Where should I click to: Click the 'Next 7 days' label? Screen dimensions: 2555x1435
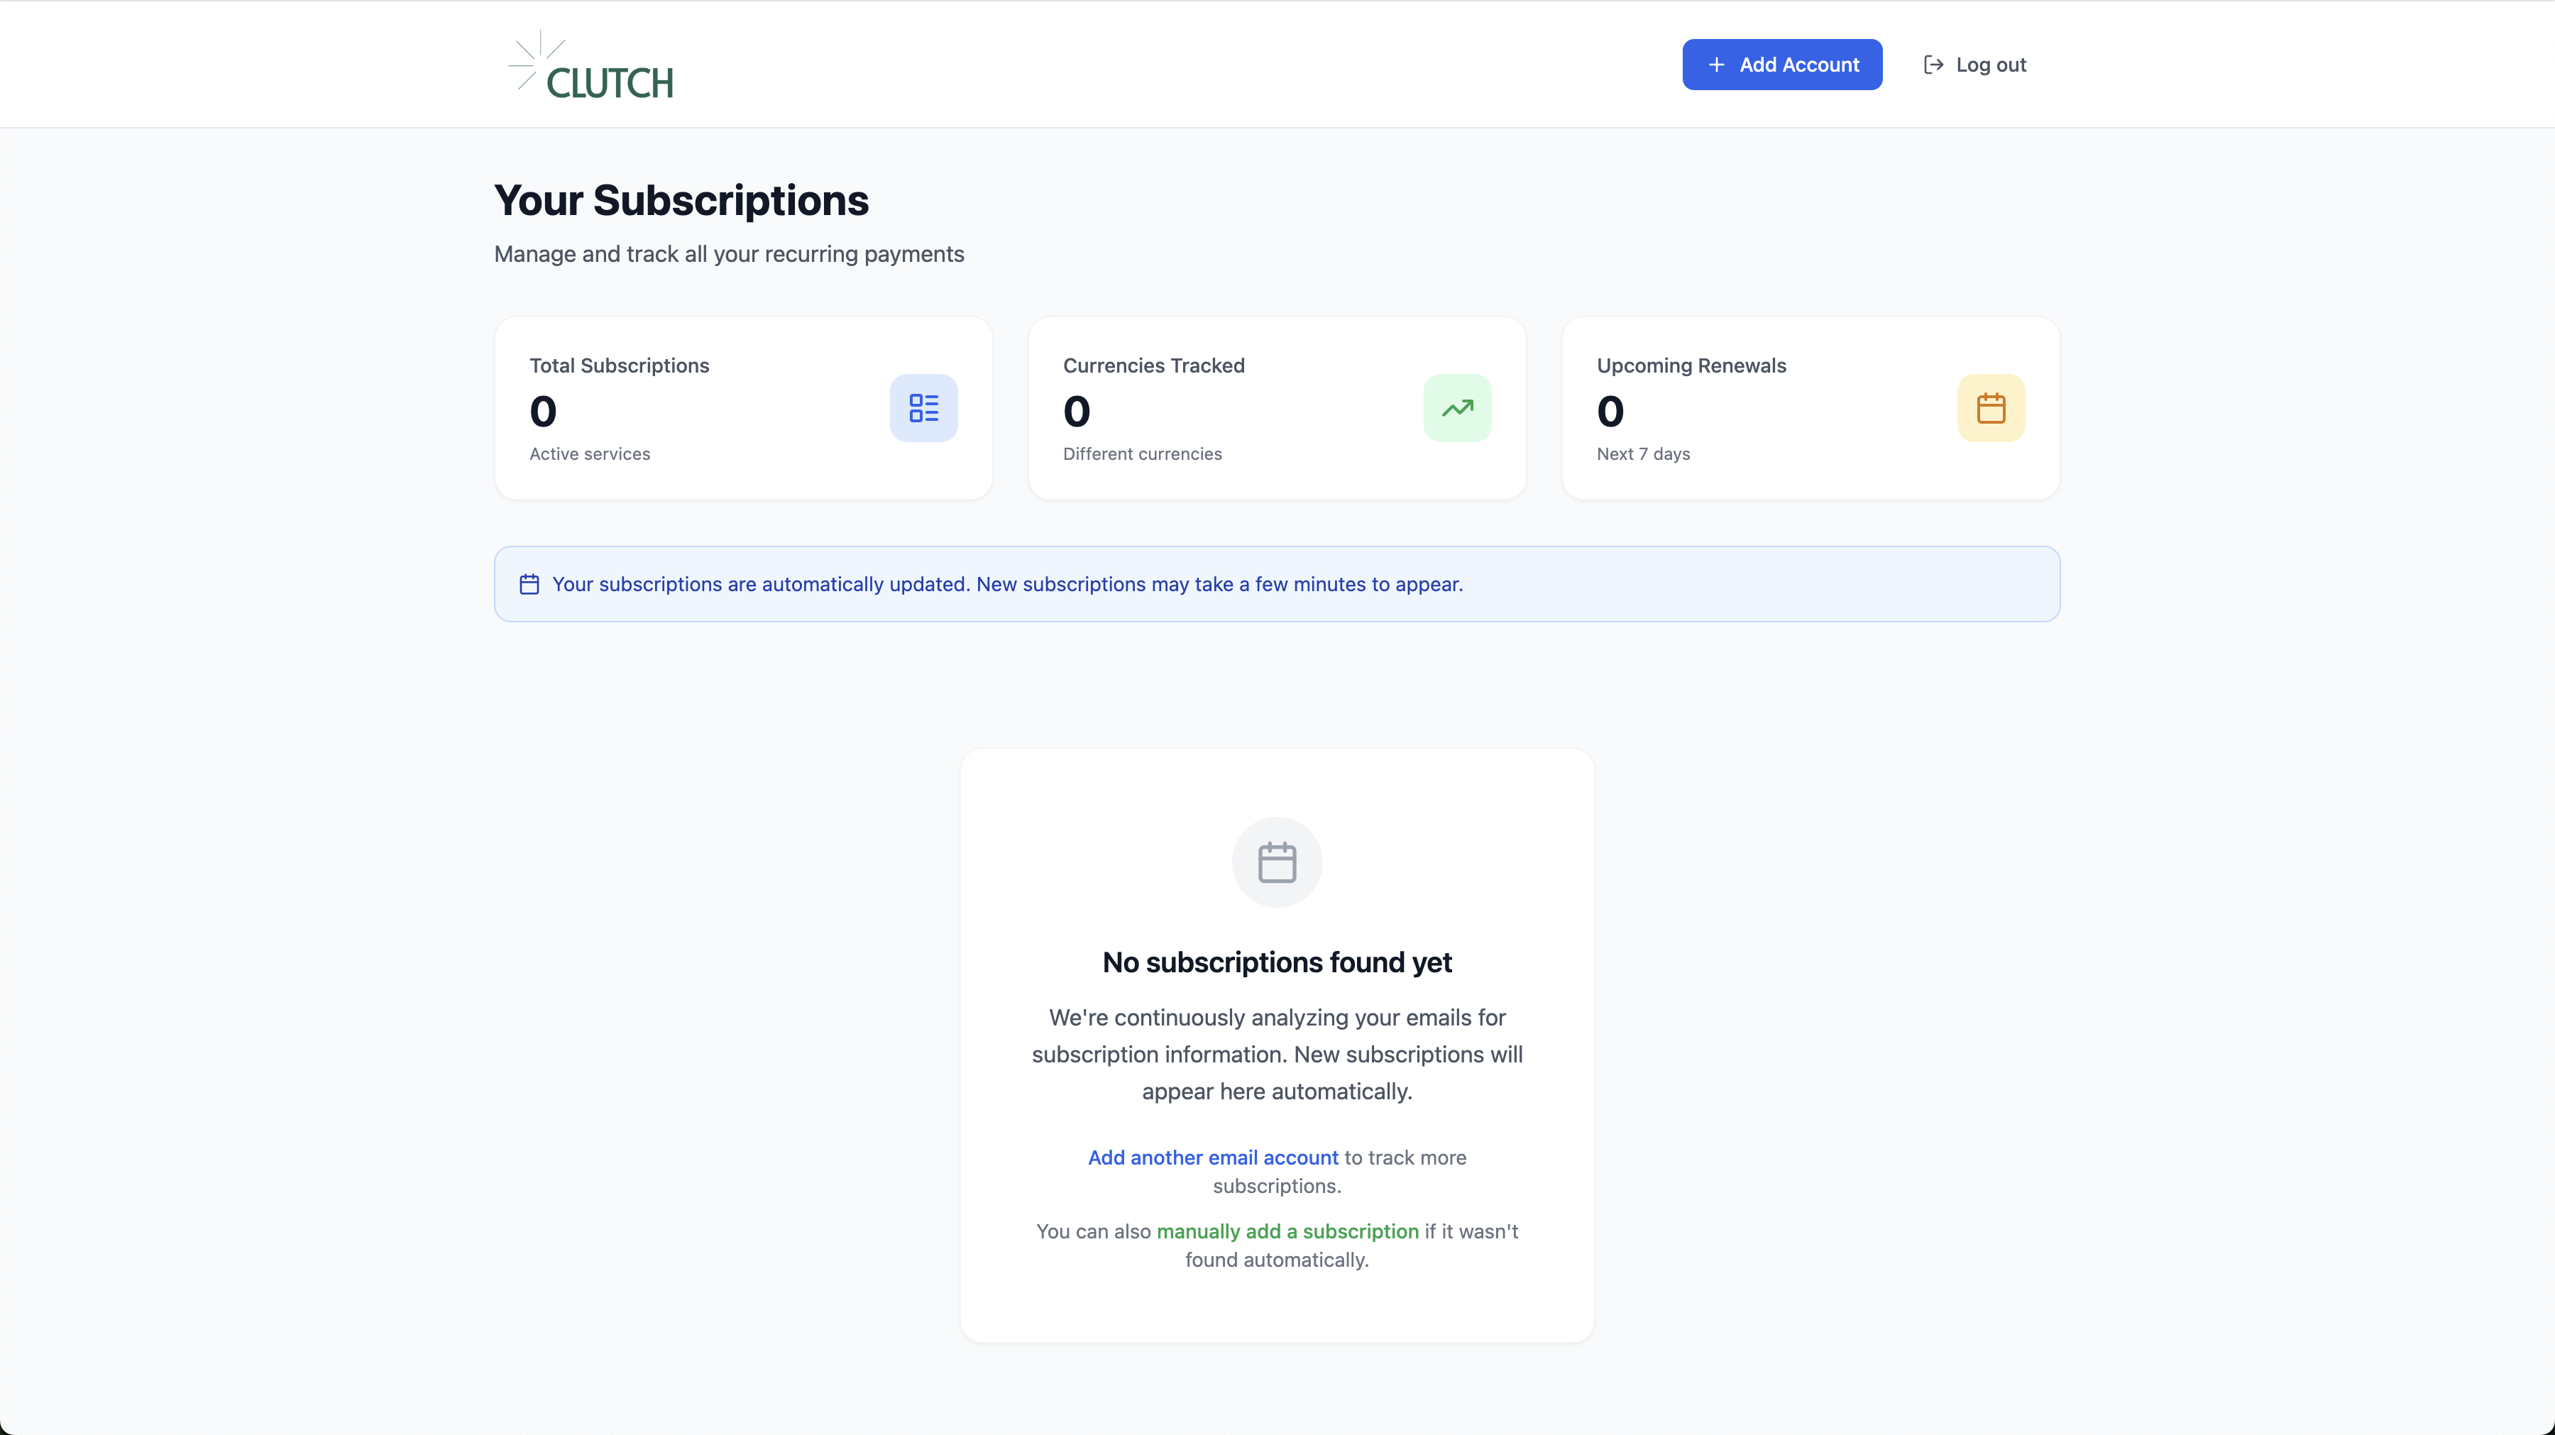(1642, 453)
